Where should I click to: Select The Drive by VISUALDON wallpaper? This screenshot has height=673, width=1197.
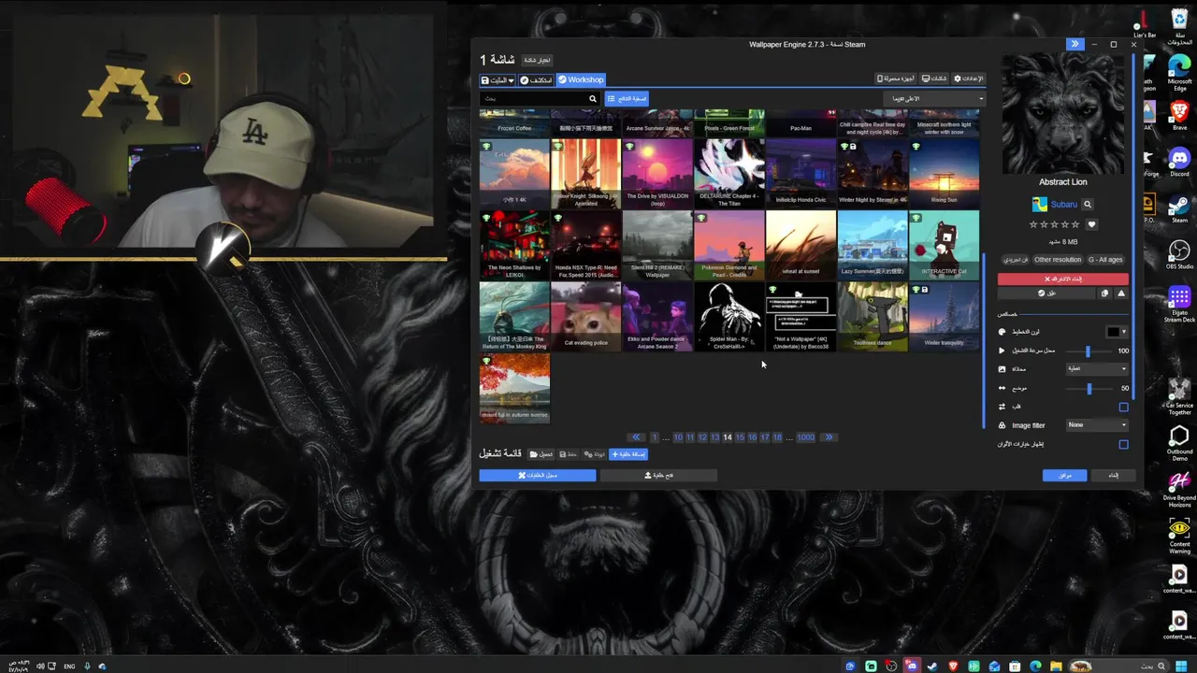[x=657, y=173]
